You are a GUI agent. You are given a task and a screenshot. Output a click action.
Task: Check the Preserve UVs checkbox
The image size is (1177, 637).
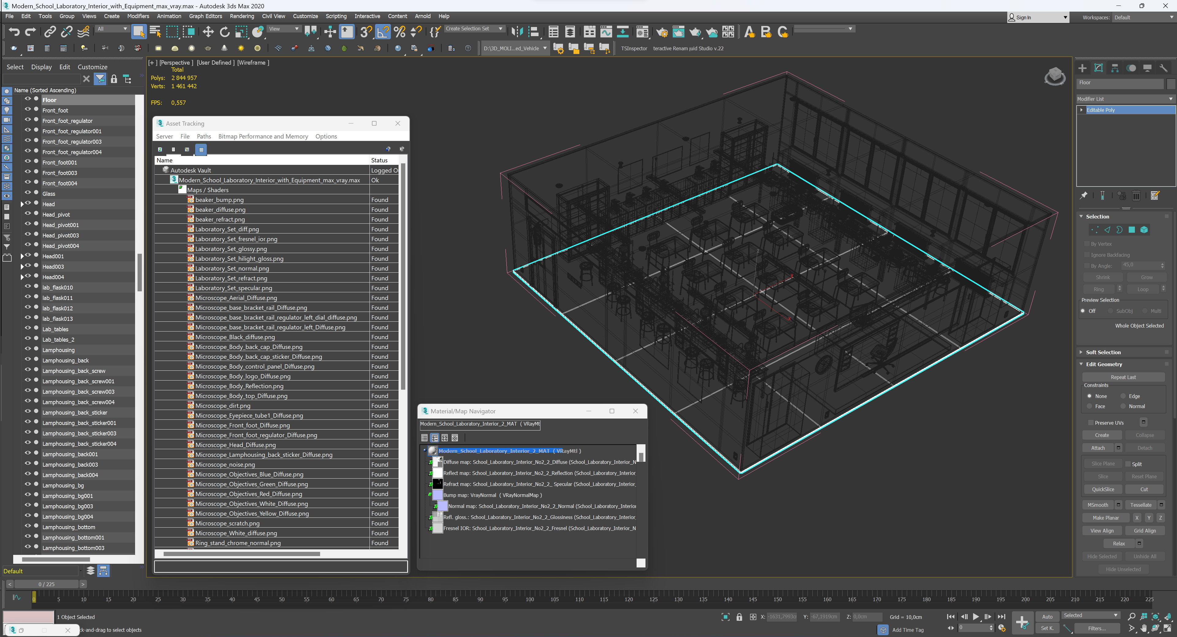pos(1091,423)
